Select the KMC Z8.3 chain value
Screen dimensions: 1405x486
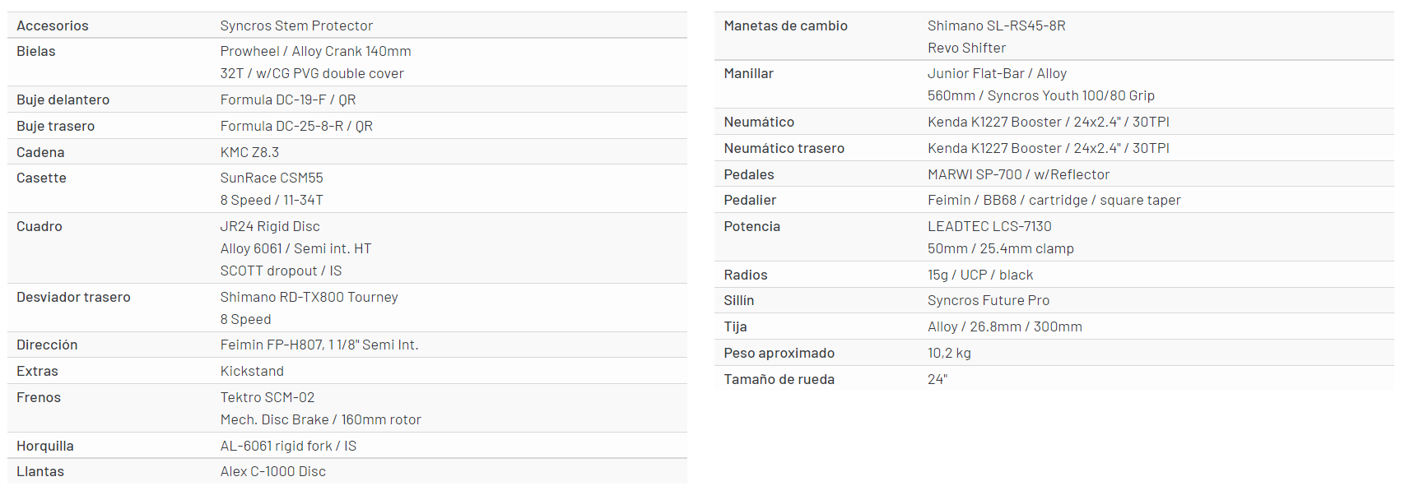click(x=249, y=152)
